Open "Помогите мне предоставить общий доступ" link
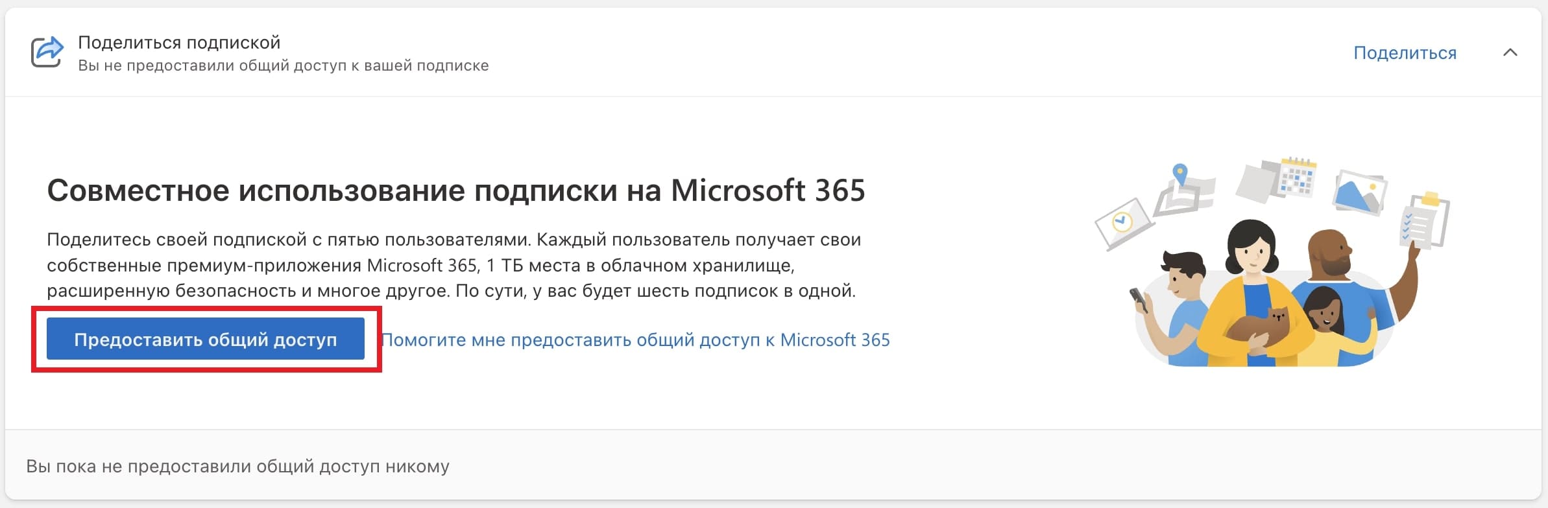Viewport: 1548px width, 508px height. click(636, 340)
